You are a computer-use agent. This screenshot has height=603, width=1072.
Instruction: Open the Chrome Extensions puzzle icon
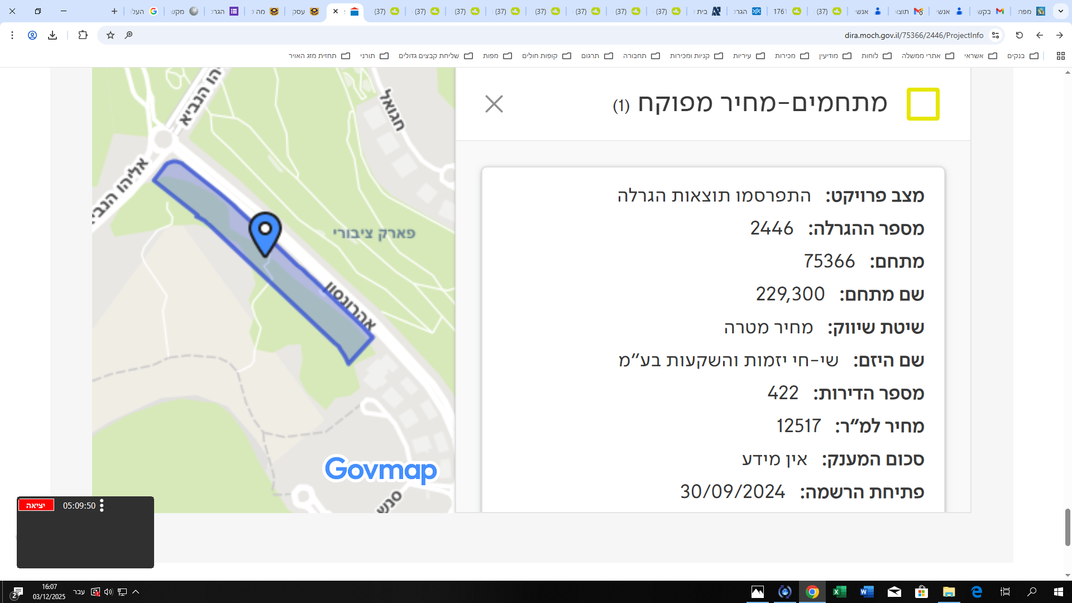(83, 35)
